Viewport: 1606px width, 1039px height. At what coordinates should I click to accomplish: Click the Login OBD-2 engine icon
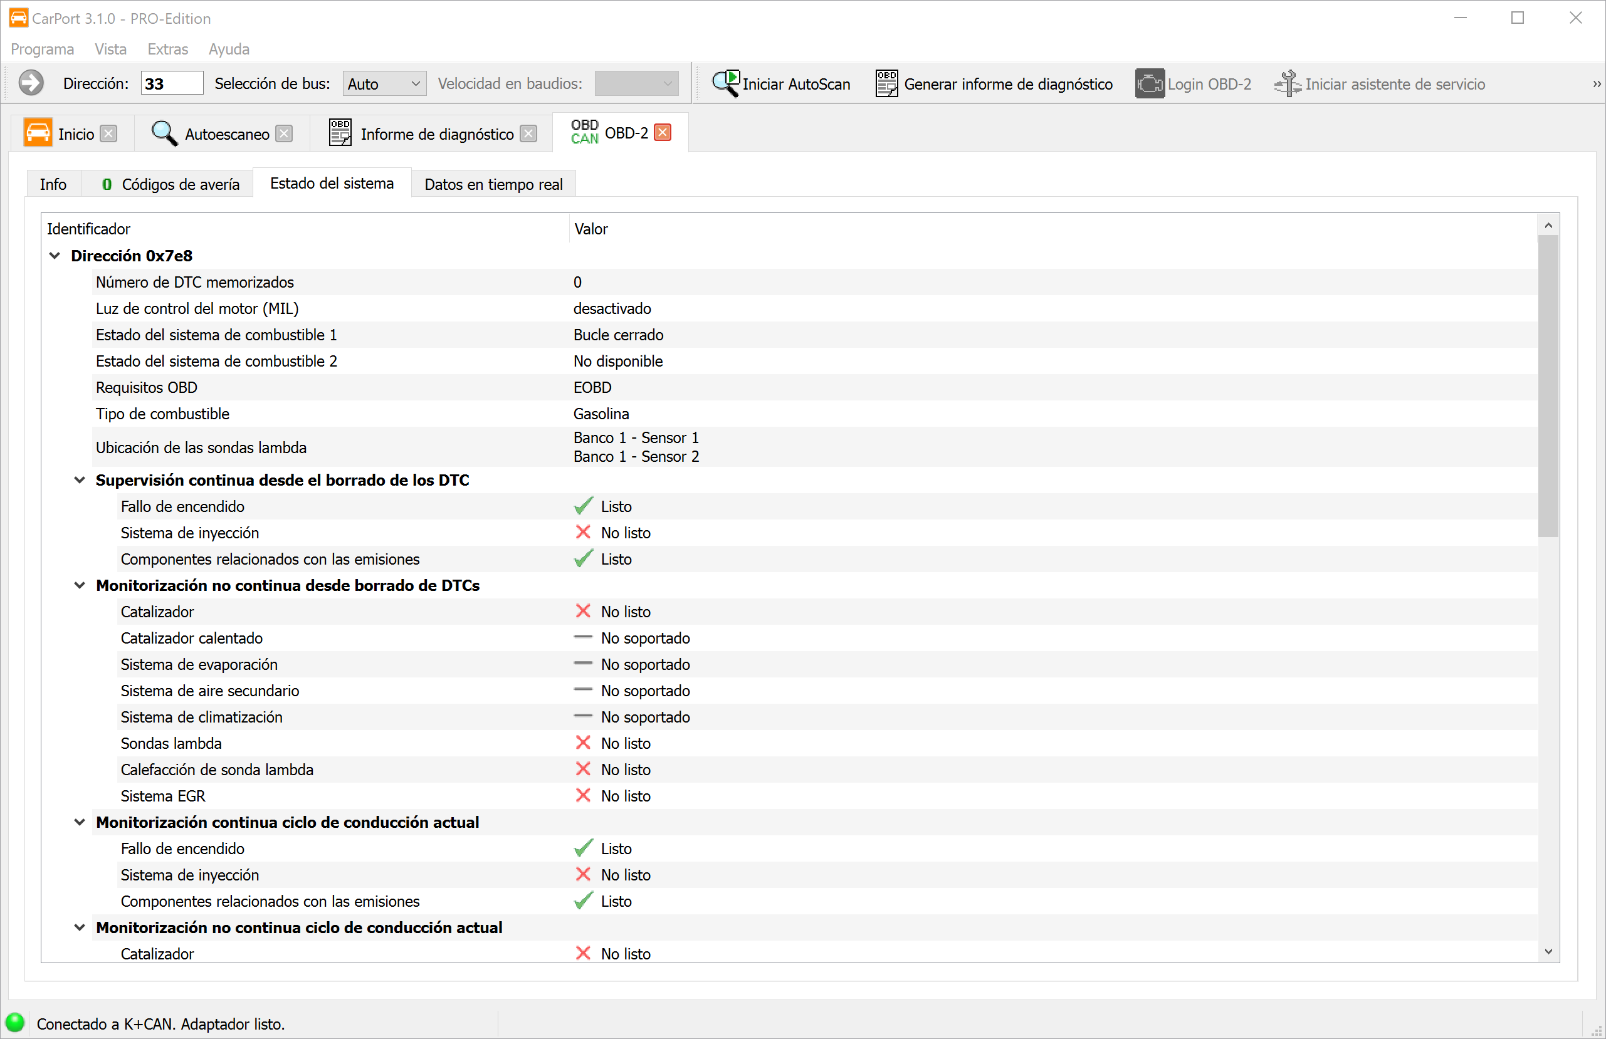click(x=1148, y=84)
